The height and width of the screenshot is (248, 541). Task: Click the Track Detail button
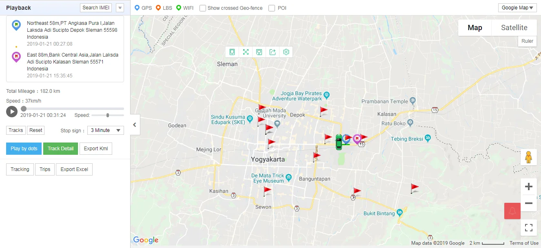(60, 149)
